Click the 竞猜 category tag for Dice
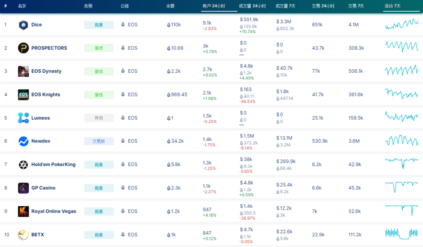423x247 pixels. (x=99, y=25)
